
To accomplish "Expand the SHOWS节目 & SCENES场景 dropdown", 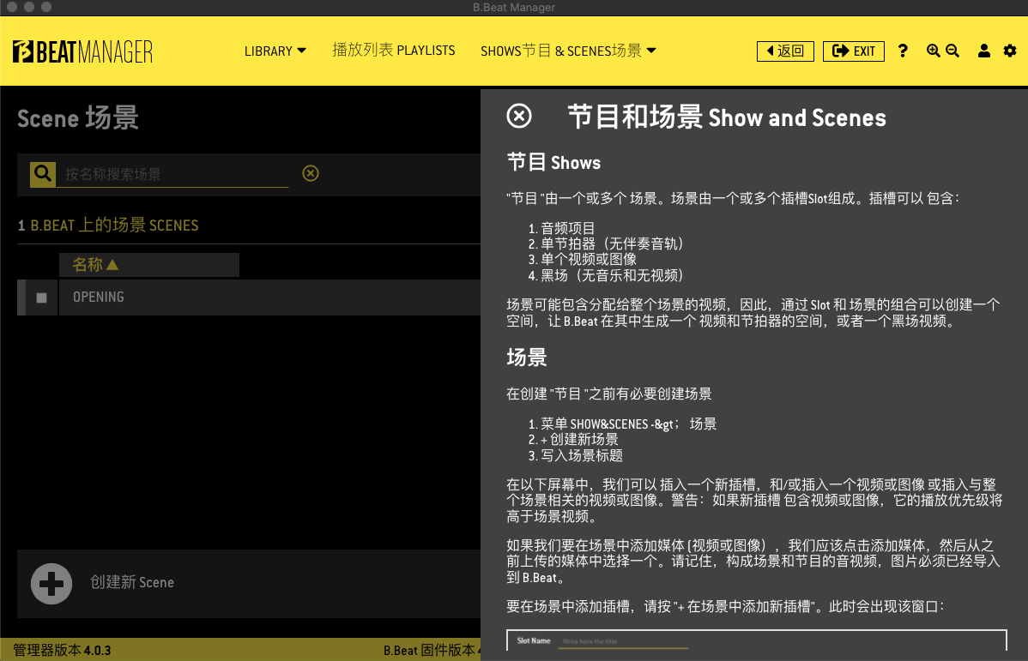I will [x=568, y=51].
